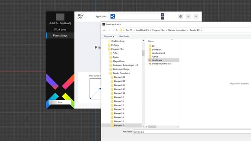The width and height of the screenshot is (251, 141).
Task: Open the Organize menu
Action: tap(109, 36)
